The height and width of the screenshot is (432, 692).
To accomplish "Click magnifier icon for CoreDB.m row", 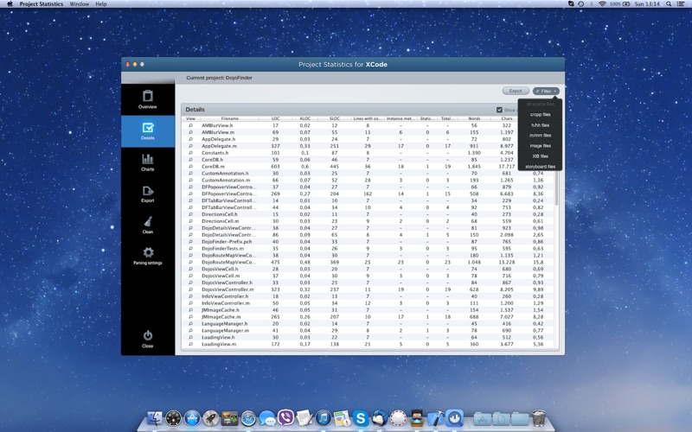I will tap(190, 166).
